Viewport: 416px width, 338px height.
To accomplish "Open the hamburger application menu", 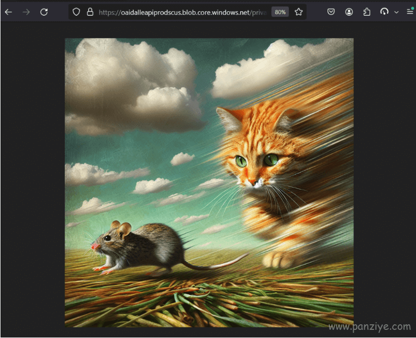I will point(410,12).
